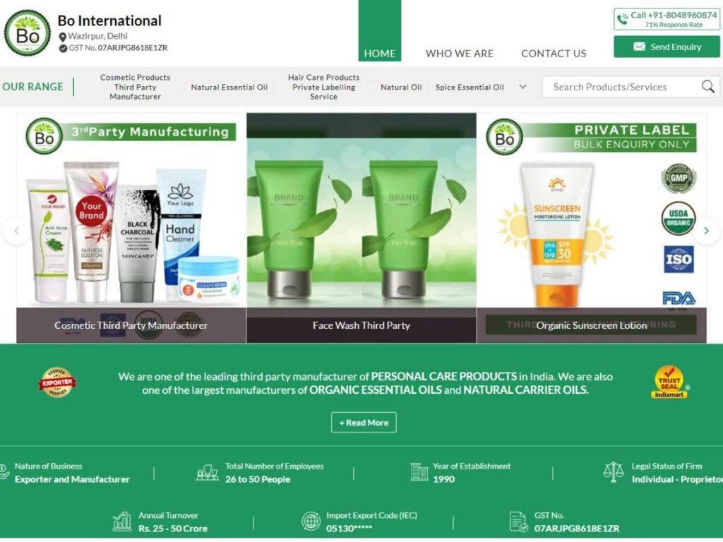This screenshot has width=723, height=542.
Task: Click the Send Enquiry button
Action: (x=667, y=47)
